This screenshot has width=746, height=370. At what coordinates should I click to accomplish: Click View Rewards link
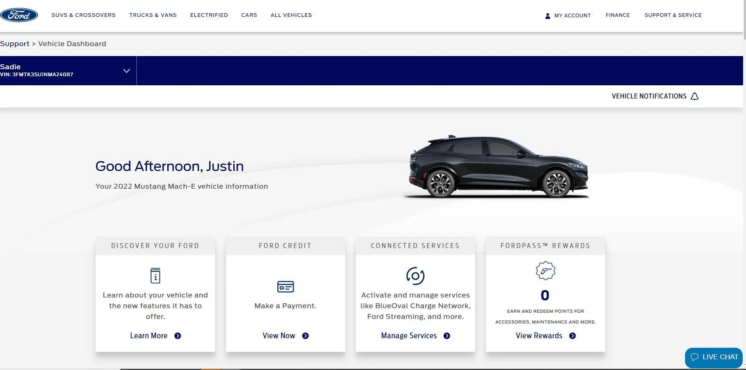pyautogui.click(x=539, y=336)
